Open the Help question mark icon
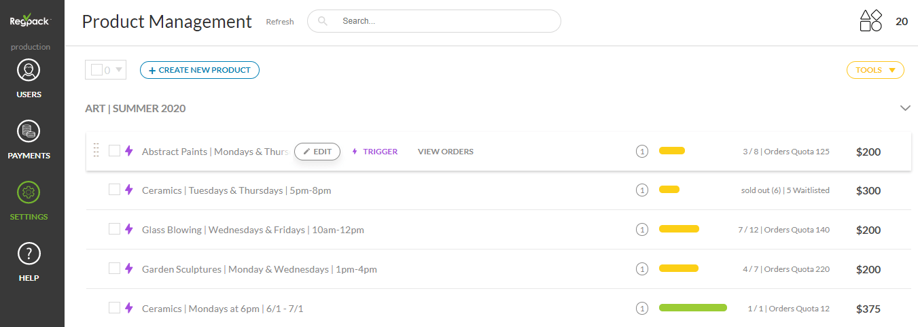 point(29,254)
